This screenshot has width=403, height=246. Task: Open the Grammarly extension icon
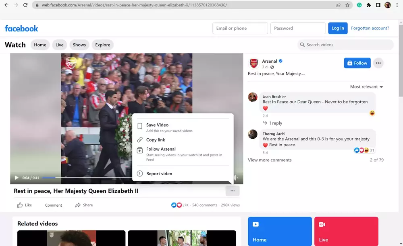click(x=359, y=5)
